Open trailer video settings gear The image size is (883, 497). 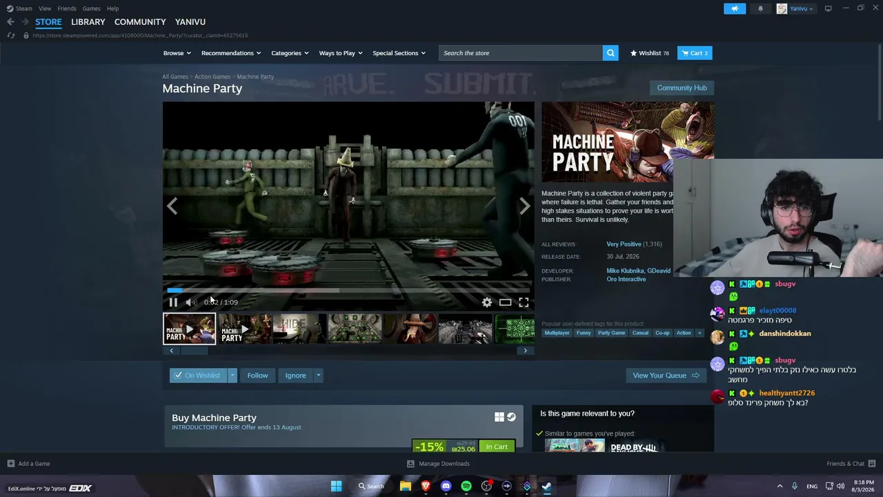pos(487,302)
